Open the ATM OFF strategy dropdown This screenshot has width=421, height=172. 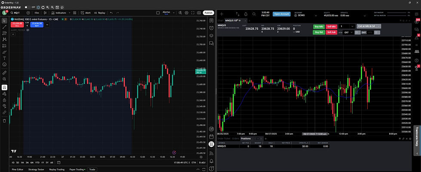click(348, 33)
